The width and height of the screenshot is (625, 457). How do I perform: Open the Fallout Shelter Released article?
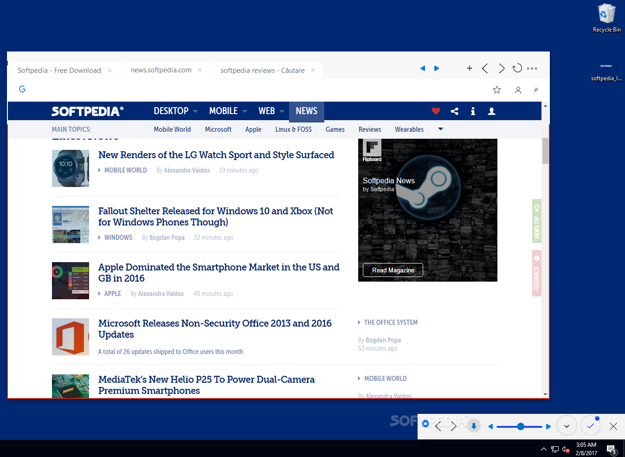point(216,217)
